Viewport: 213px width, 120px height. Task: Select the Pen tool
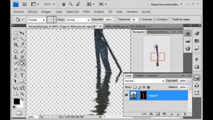point(16,75)
